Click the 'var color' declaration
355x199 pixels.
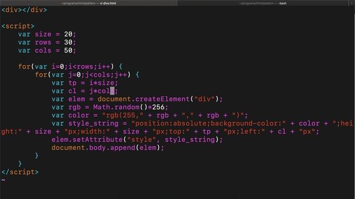[x=70, y=116]
